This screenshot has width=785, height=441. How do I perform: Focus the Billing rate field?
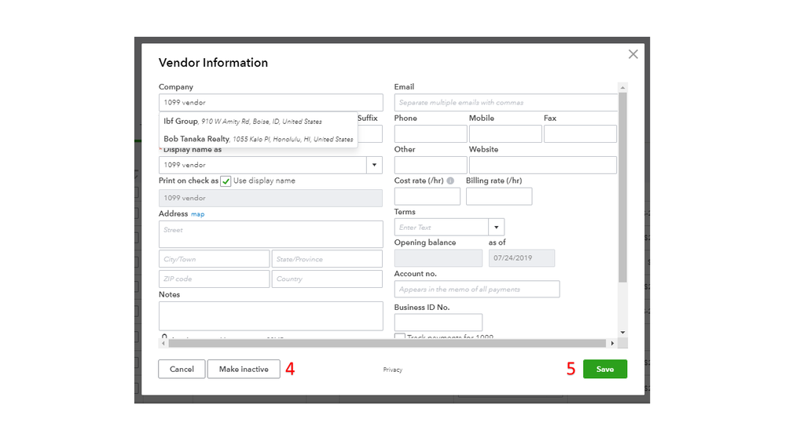click(x=499, y=196)
